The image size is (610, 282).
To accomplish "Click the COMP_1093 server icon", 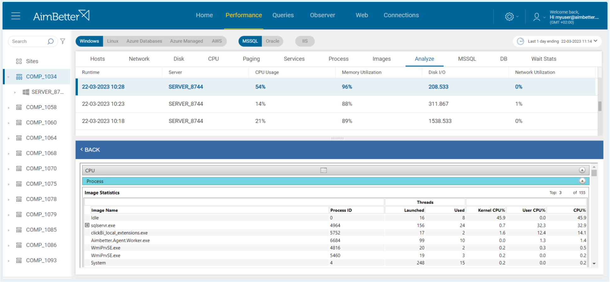I will (x=19, y=261).
